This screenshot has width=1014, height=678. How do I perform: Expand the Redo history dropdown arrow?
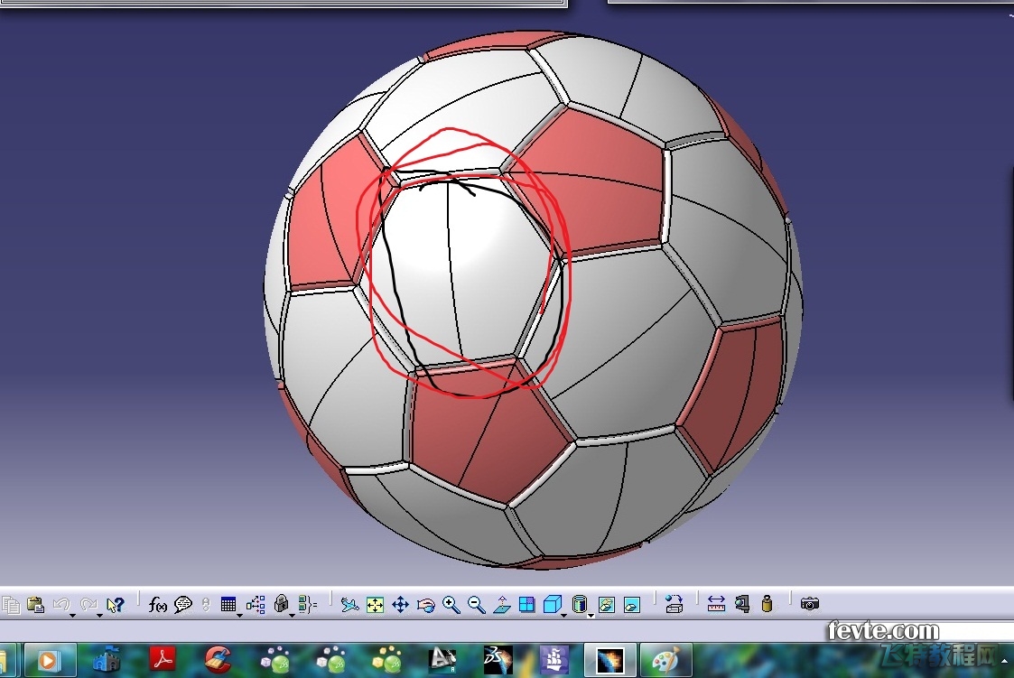(x=99, y=616)
